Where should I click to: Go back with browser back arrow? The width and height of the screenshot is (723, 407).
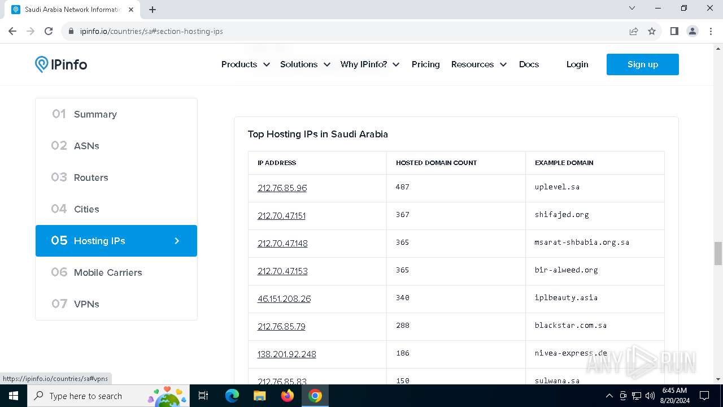(12, 31)
